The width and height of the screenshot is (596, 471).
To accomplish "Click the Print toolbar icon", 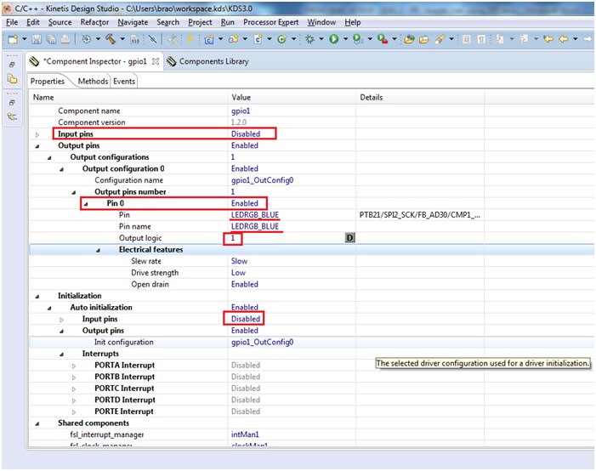I will pyautogui.click(x=65, y=39).
